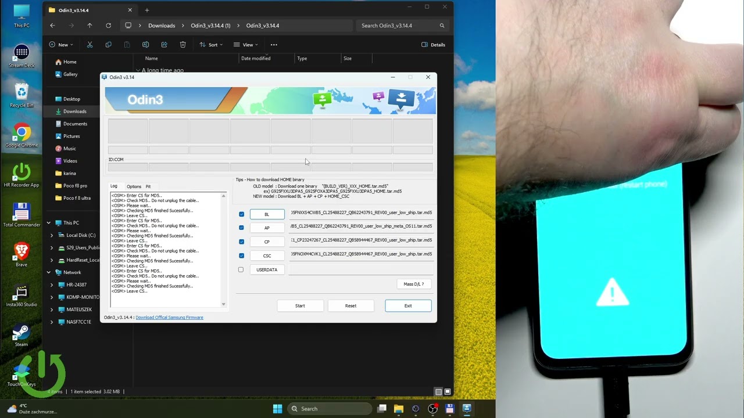Select a file with the CSC button
744x418 pixels.
[267, 255]
